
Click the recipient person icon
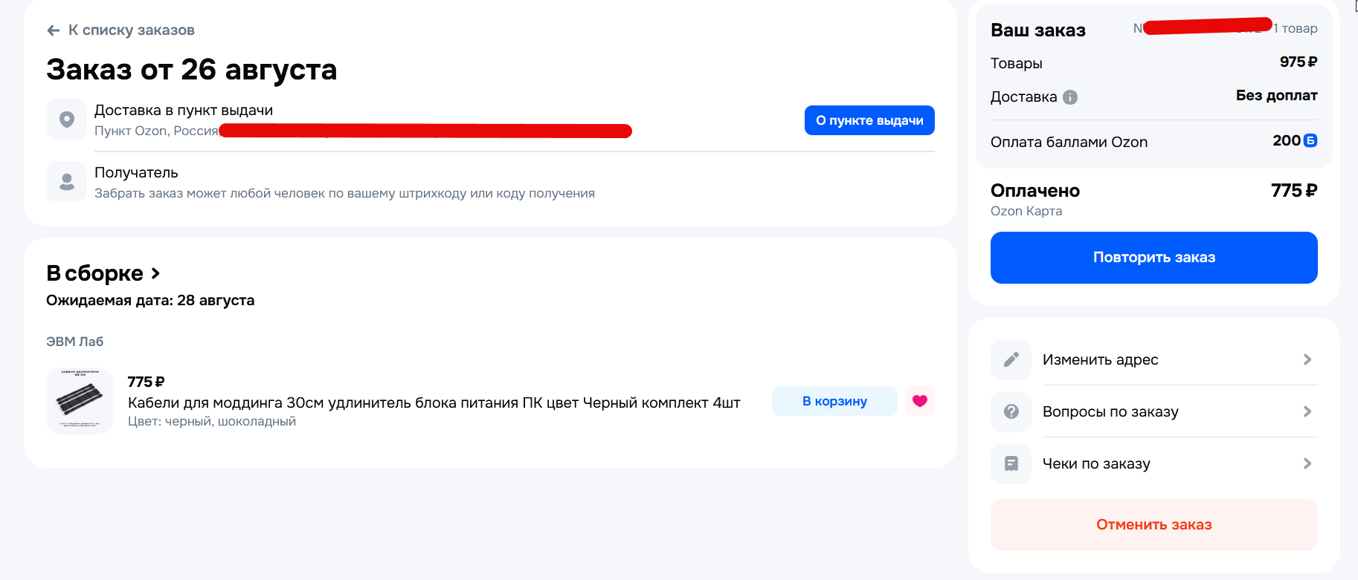click(67, 182)
